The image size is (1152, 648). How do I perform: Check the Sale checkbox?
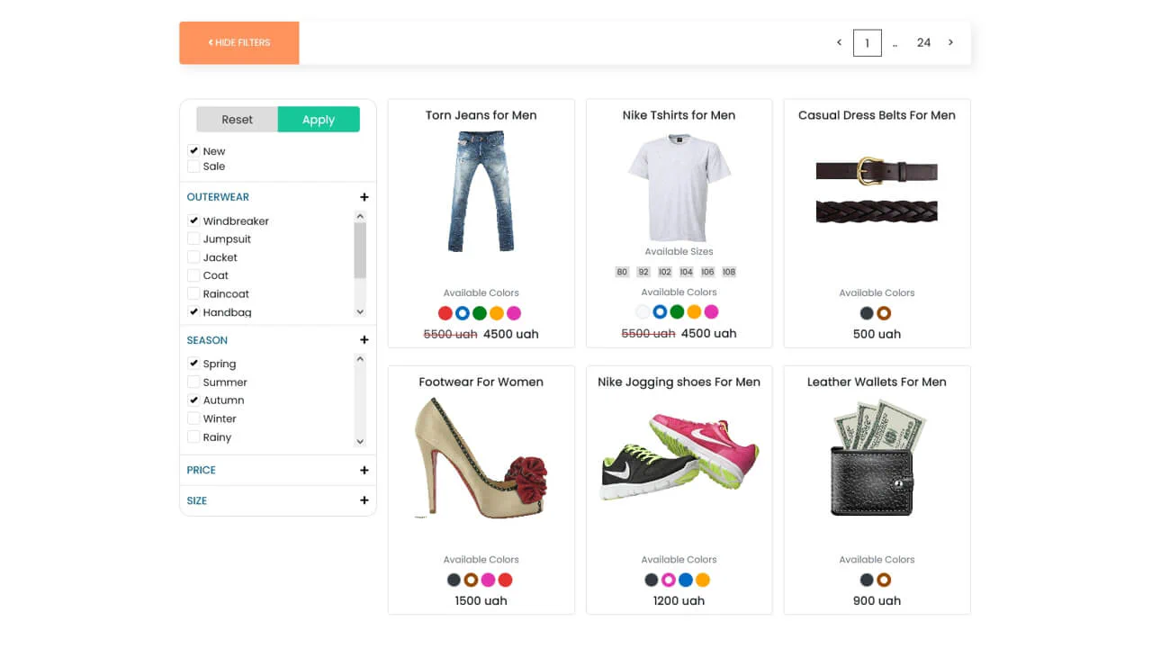(x=193, y=166)
